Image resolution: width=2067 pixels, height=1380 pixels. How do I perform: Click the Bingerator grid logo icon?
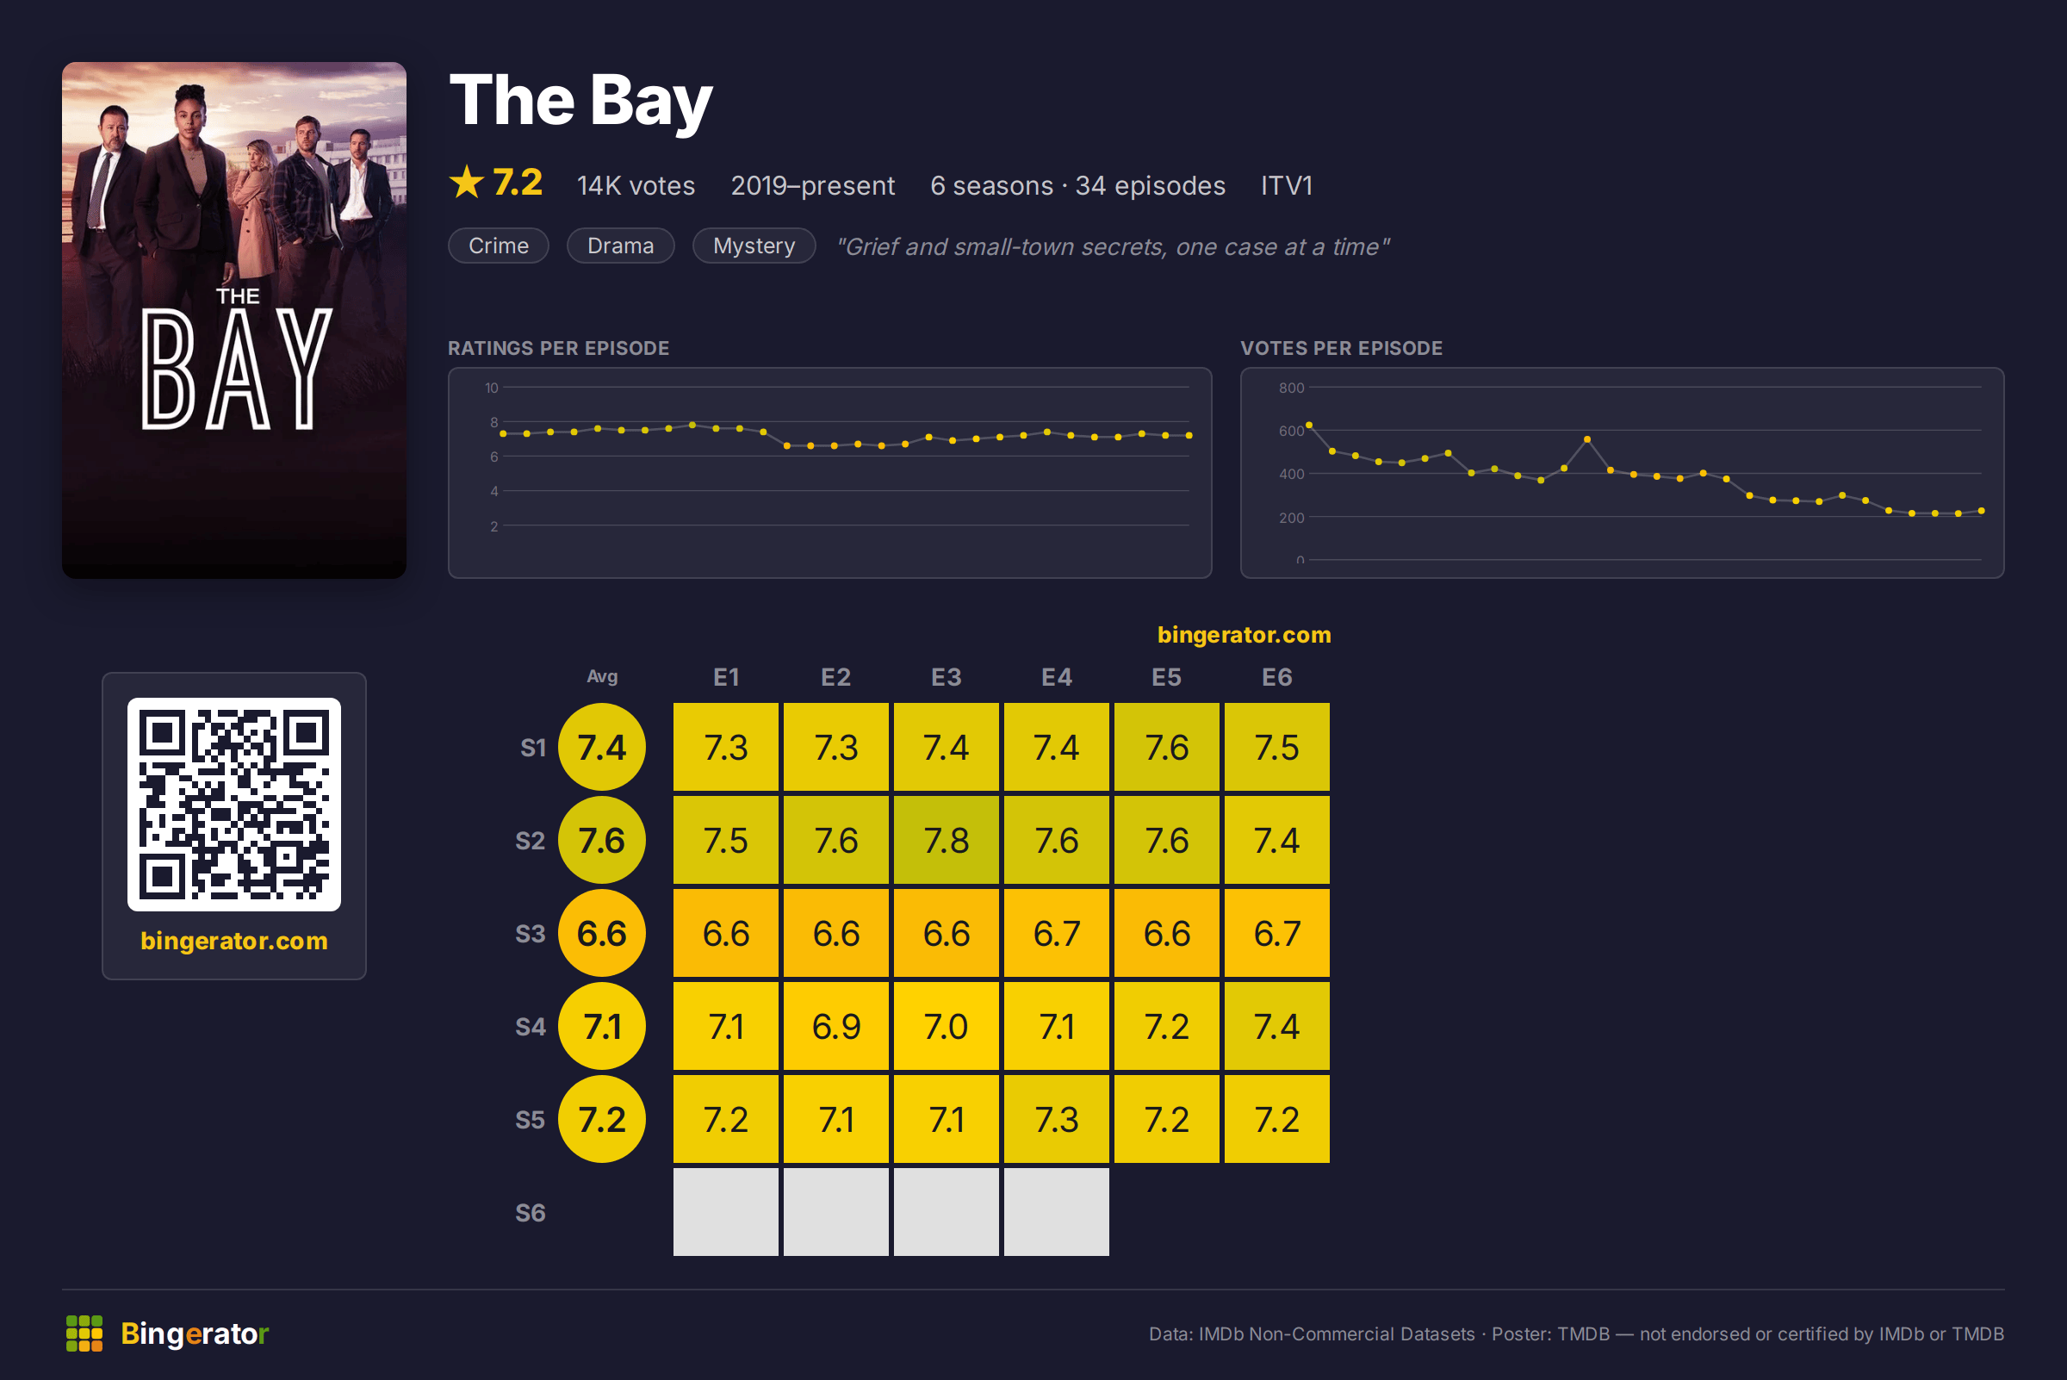tap(84, 1333)
